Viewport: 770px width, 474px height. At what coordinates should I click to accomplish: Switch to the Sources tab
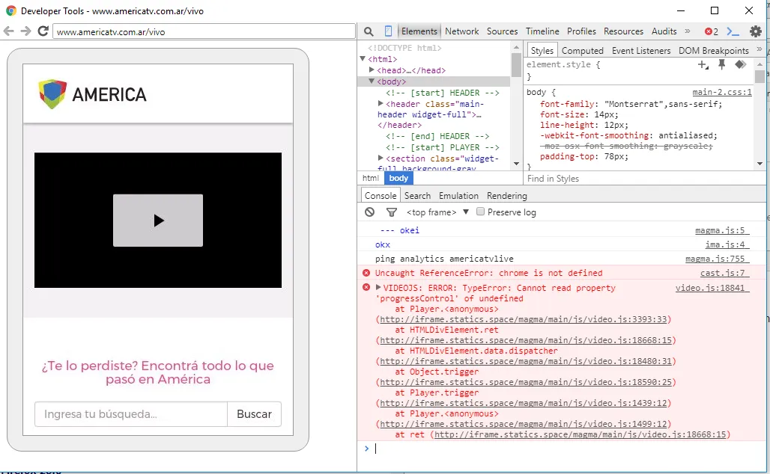(502, 31)
